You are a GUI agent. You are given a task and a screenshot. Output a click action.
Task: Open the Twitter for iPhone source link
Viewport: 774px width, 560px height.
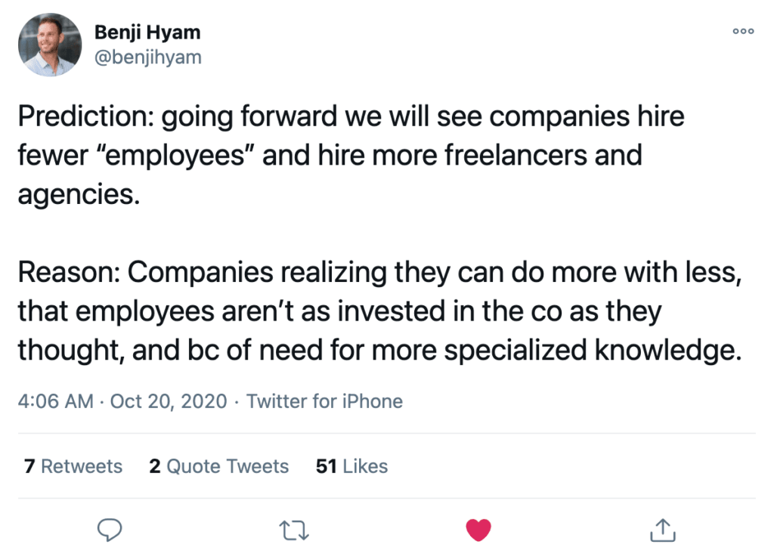pos(324,401)
